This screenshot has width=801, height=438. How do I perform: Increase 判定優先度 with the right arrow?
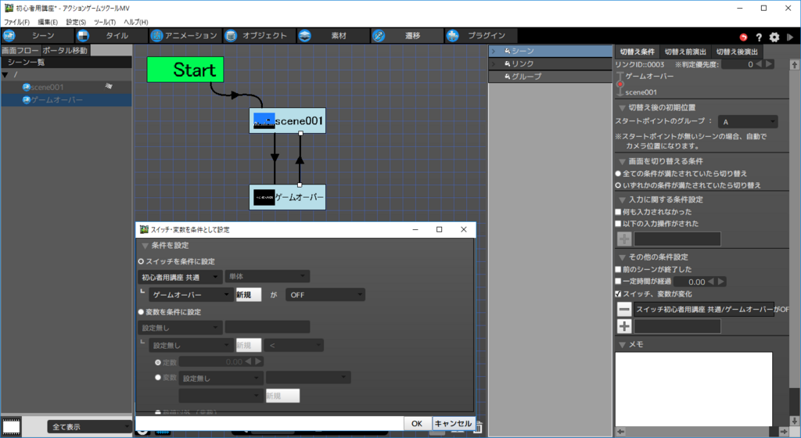tap(769, 64)
